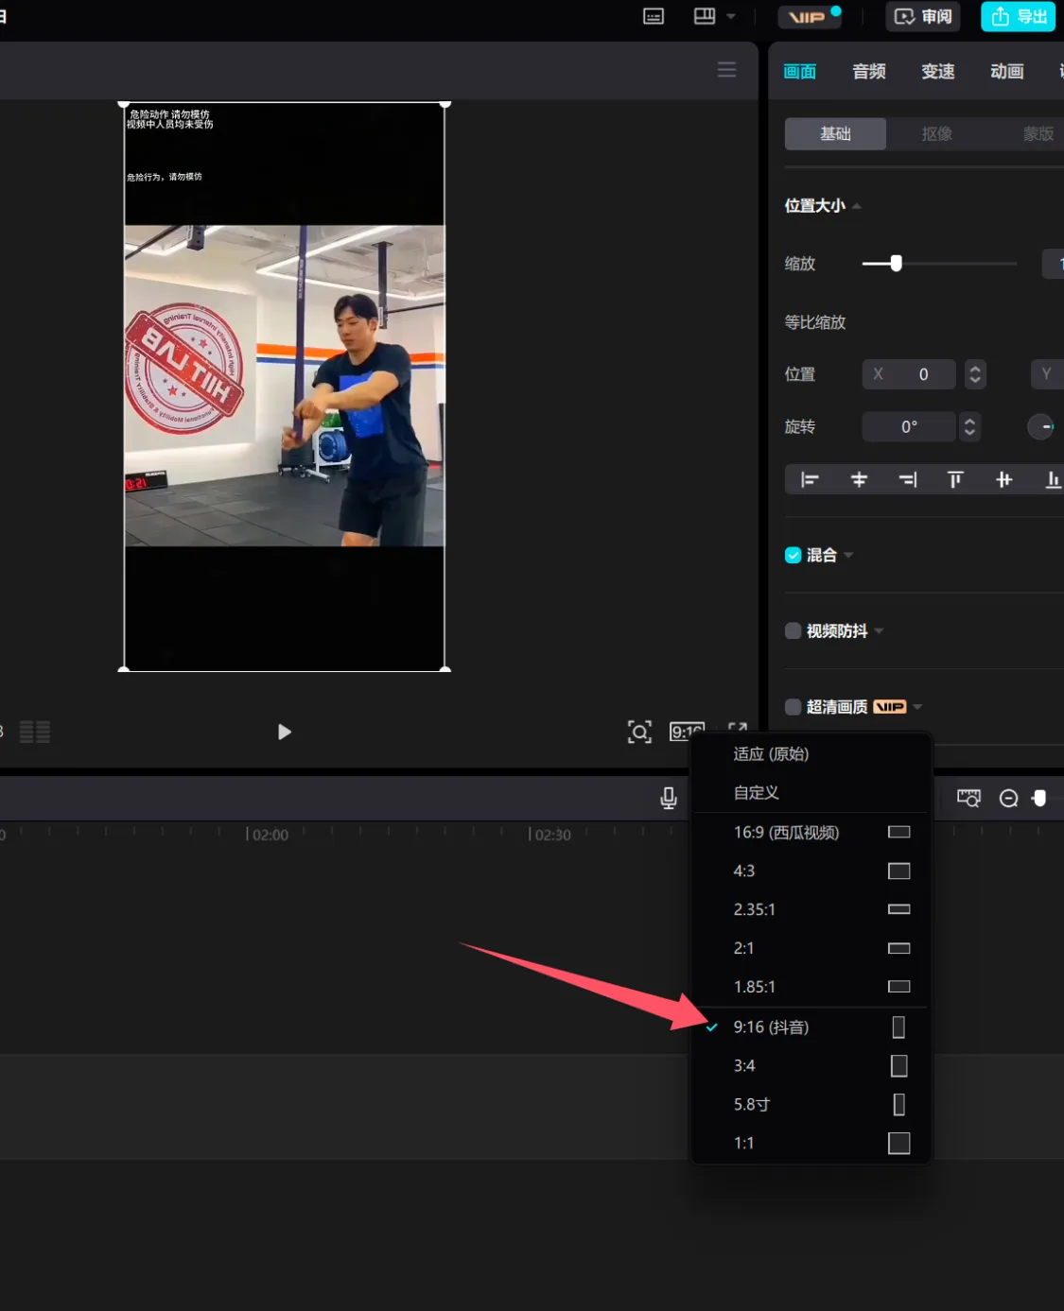Open the keyboard shortcuts icon
This screenshot has width=1064, height=1311.
[654, 17]
